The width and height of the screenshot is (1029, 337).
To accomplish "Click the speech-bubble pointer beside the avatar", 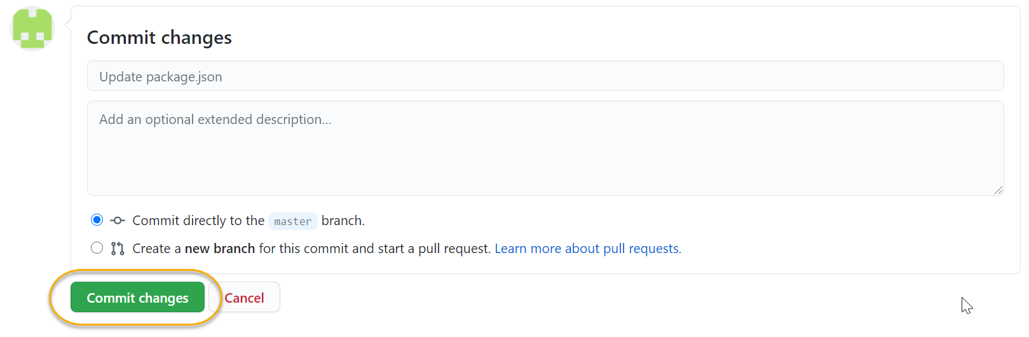I will [x=67, y=24].
